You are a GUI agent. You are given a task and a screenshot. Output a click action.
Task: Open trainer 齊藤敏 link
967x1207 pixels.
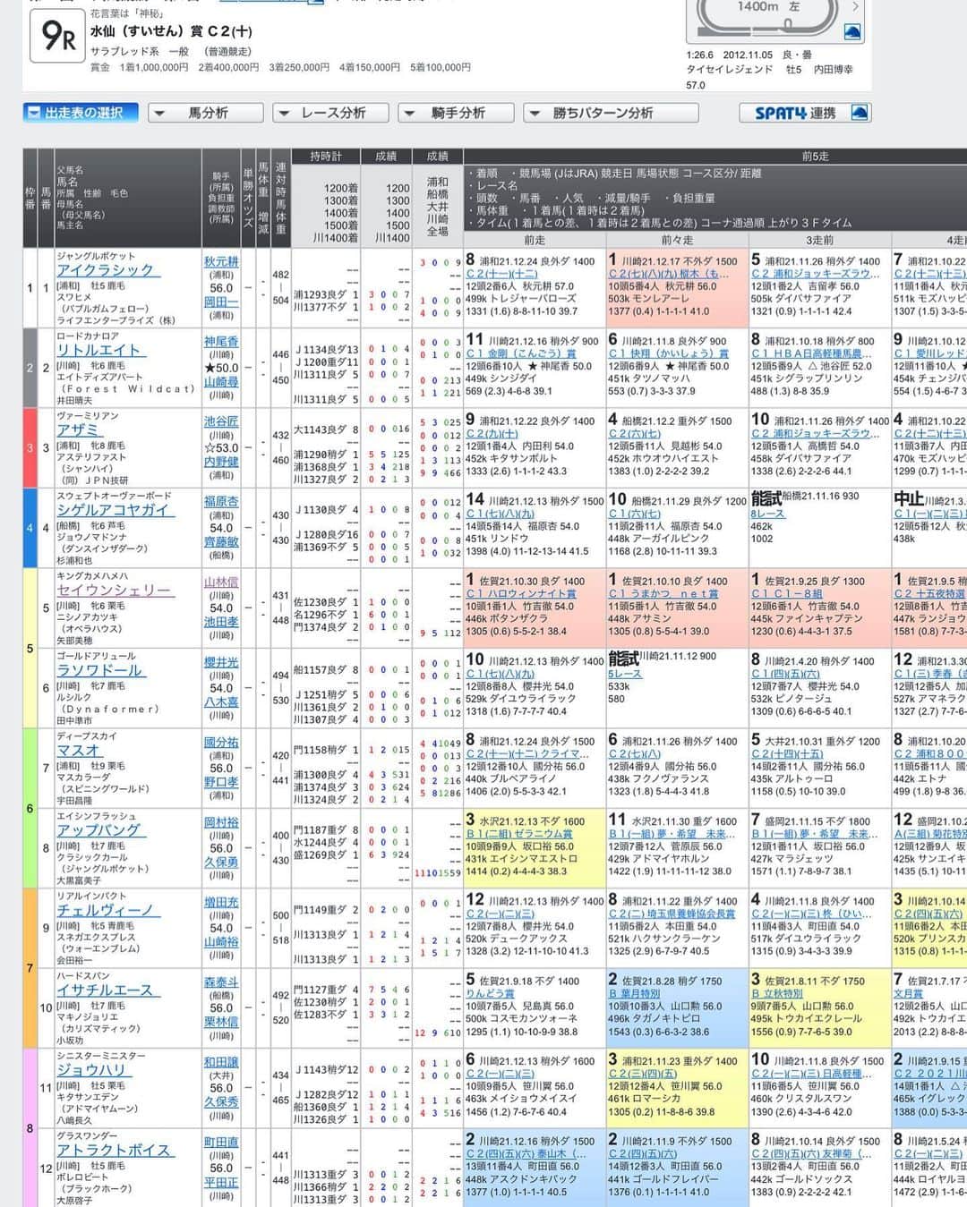coord(221,542)
